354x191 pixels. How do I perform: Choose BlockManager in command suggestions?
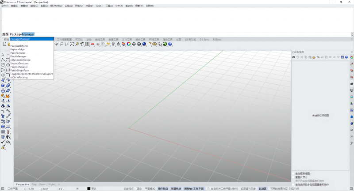18,56
